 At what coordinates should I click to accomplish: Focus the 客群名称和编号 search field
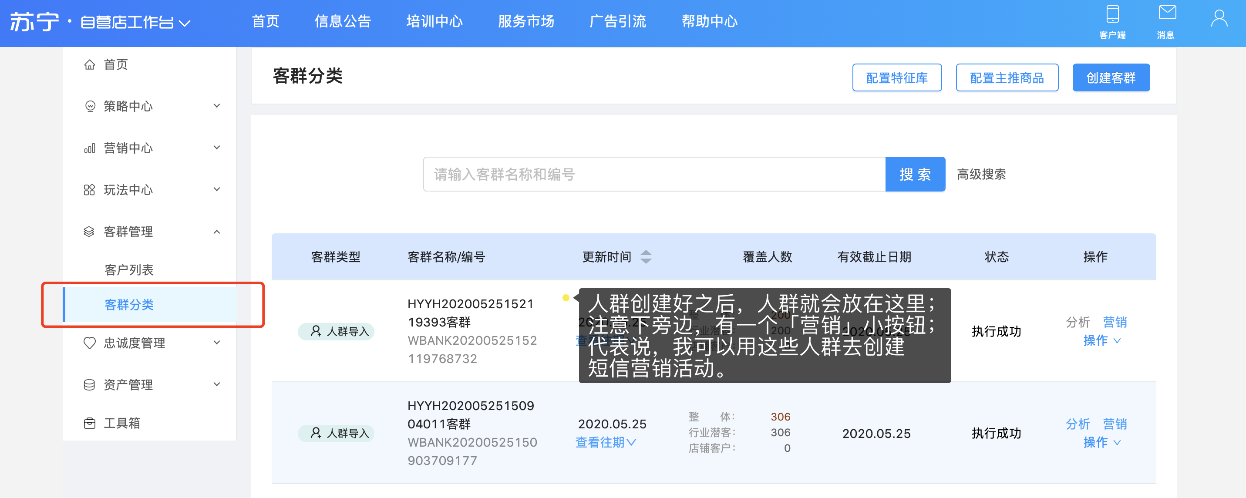click(x=654, y=174)
